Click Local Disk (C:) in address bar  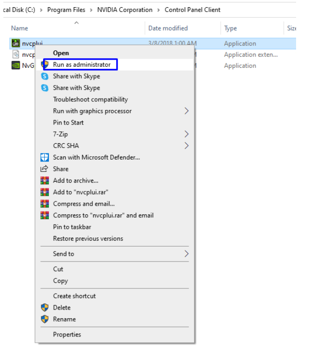19,10
